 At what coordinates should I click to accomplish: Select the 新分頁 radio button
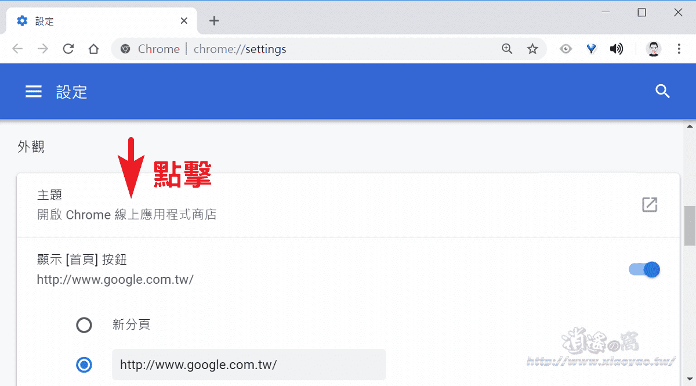point(84,324)
